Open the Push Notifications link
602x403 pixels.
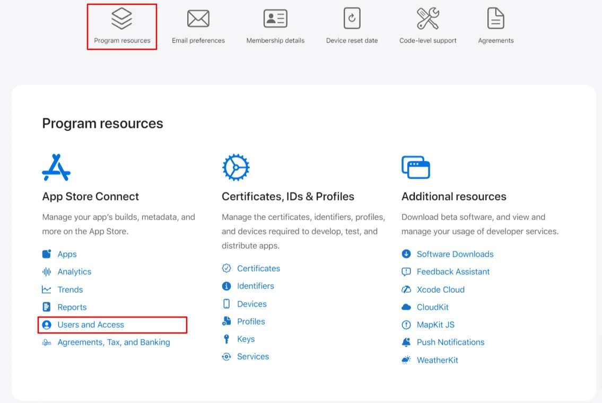[450, 342]
